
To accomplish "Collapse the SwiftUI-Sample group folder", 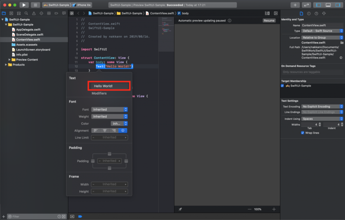I will 6,25.
